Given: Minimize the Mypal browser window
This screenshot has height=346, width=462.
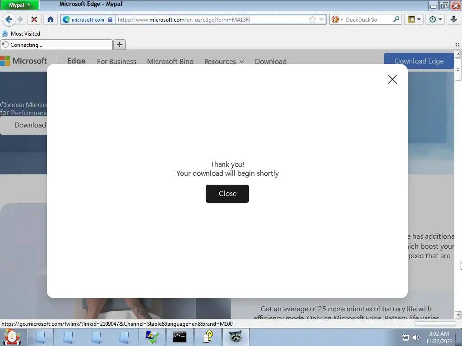Looking at the screenshot, I should [x=433, y=5].
